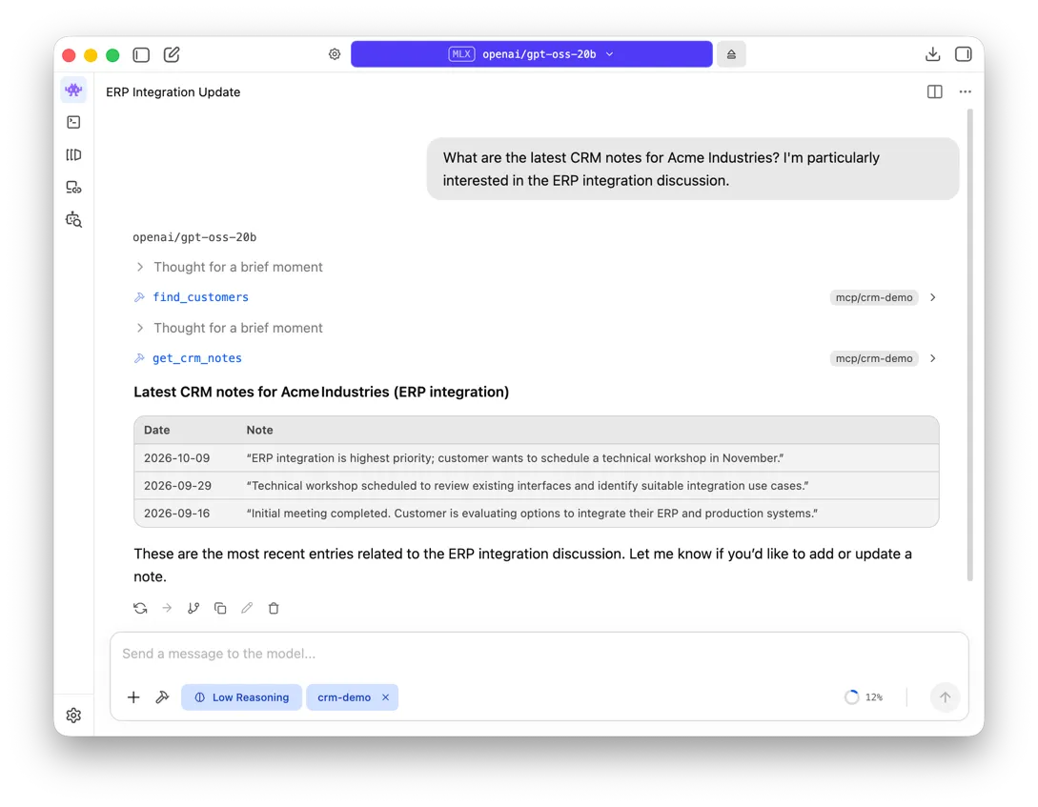Screen dimensions: 1038x807
Task: Branch the conversation from this message
Action: [193, 609]
